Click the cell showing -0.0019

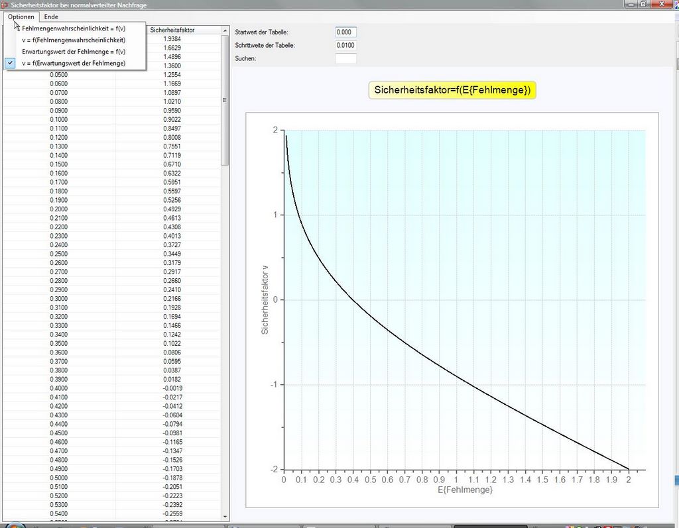pyautogui.click(x=172, y=388)
